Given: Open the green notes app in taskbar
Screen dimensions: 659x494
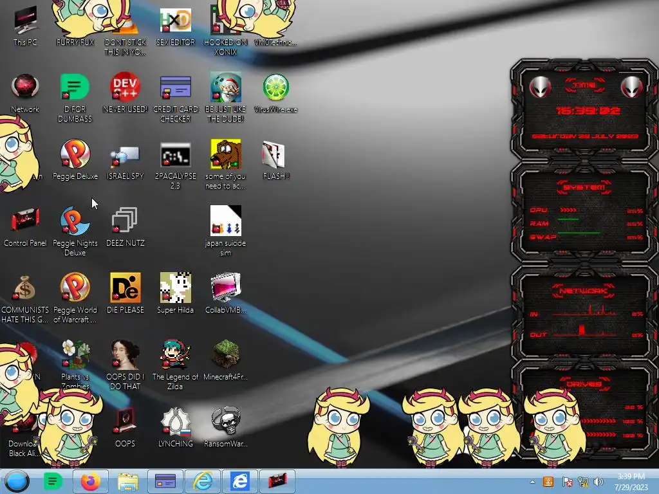Looking at the screenshot, I should pyautogui.click(x=53, y=481).
